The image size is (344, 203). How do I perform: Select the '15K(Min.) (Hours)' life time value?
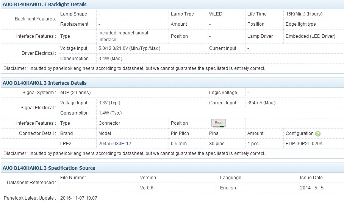pyautogui.click(x=304, y=14)
